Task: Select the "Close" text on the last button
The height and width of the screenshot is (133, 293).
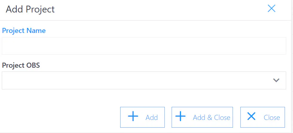Action: click(x=272, y=118)
